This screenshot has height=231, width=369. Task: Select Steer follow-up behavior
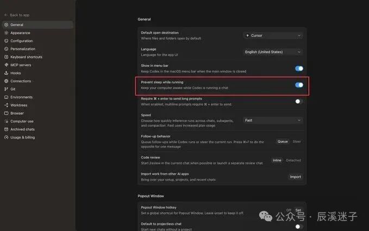click(x=297, y=141)
